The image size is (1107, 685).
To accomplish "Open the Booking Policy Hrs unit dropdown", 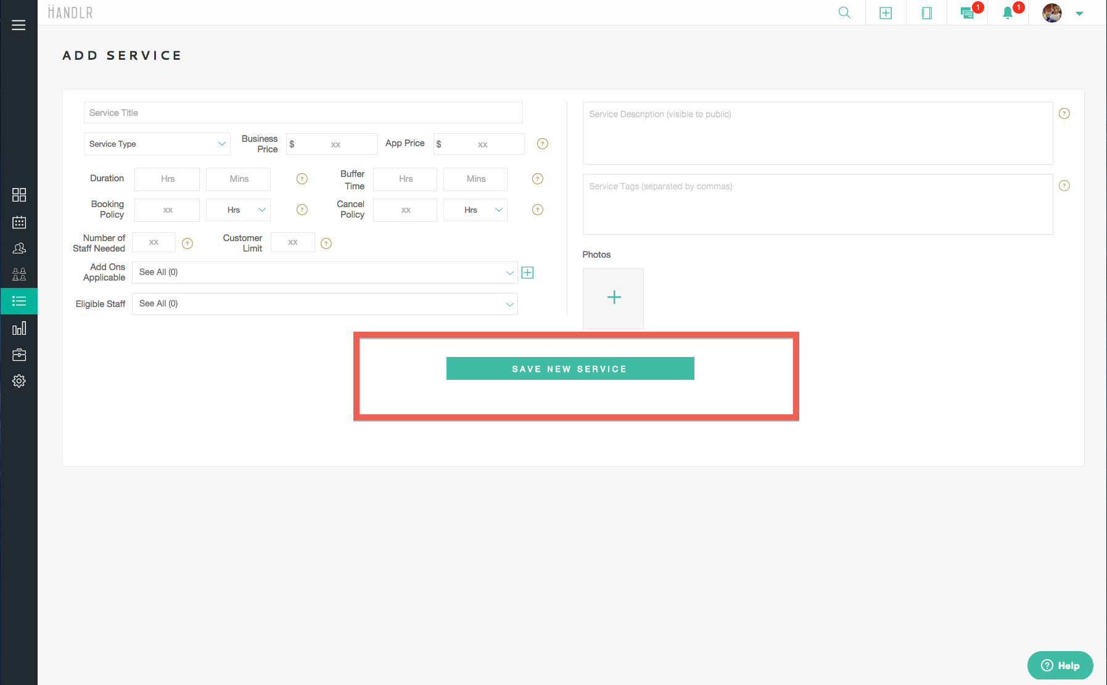I will click(239, 210).
